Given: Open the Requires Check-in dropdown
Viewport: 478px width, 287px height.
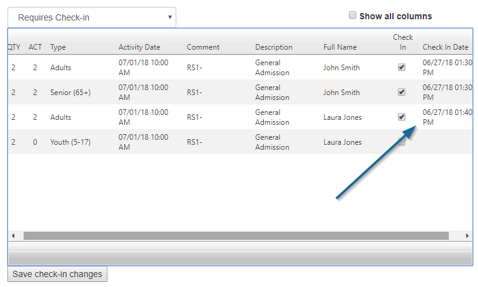Looking at the screenshot, I should pyautogui.click(x=92, y=17).
